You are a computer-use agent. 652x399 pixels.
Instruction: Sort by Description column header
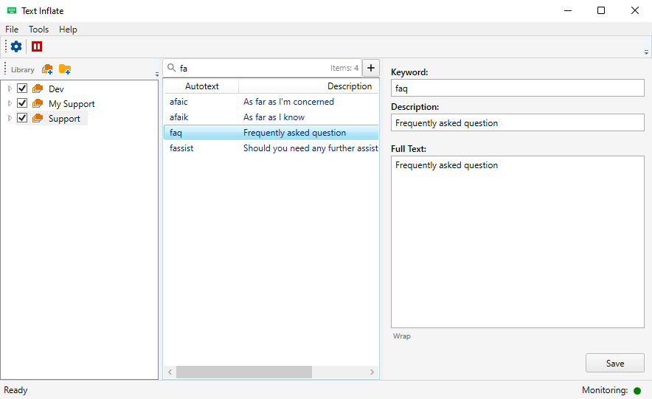[308, 86]
